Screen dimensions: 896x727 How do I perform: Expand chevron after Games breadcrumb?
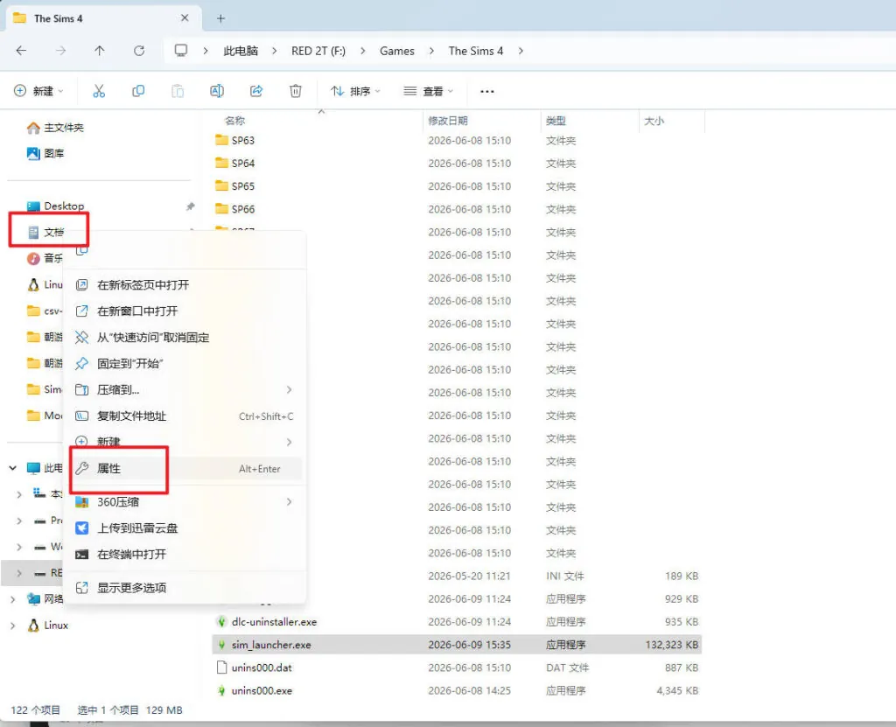(431, 51)
